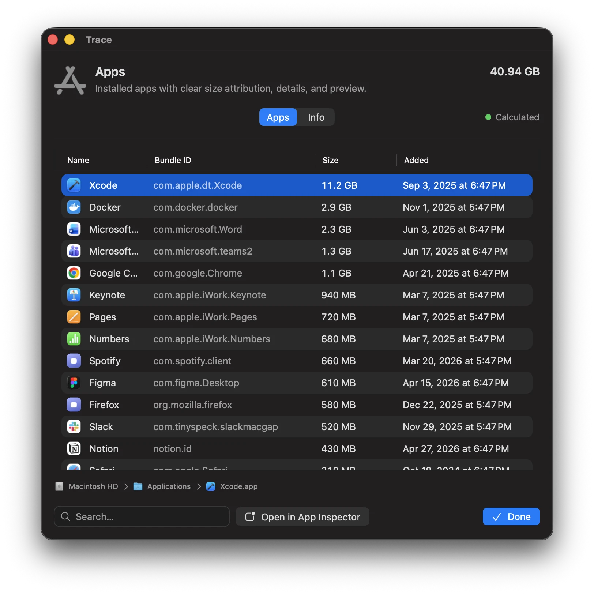Sort by the Size column header
The height and width of the screenshot is (594, 594).
click(x=330, y=160)
